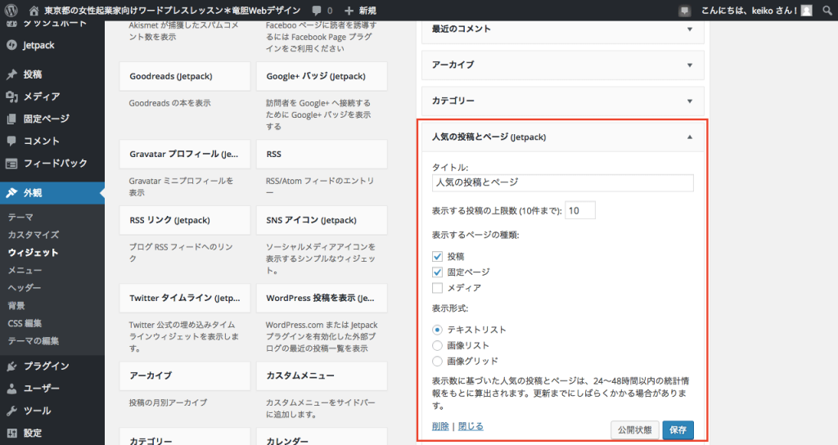The image size is (838, 445).
Task: Select the WordPress 投稿を表示 widget
Action: 322,298
